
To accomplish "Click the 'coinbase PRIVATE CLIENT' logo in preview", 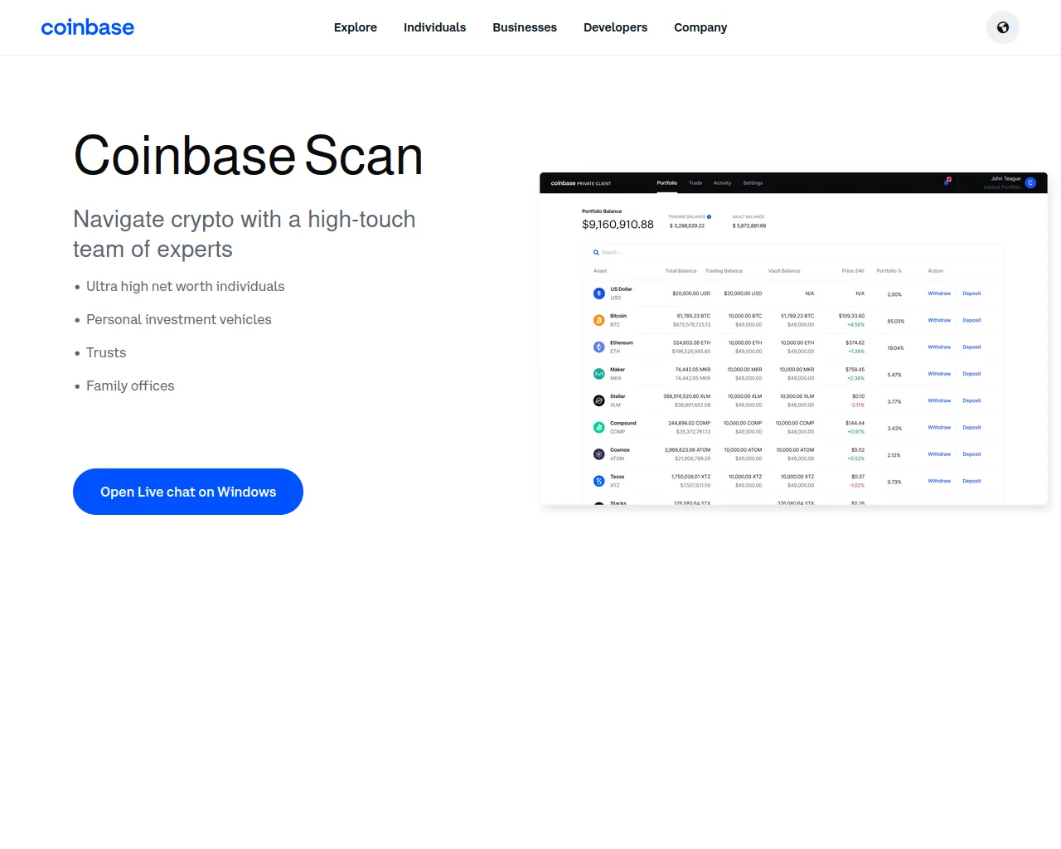I will tap(581, 183).
